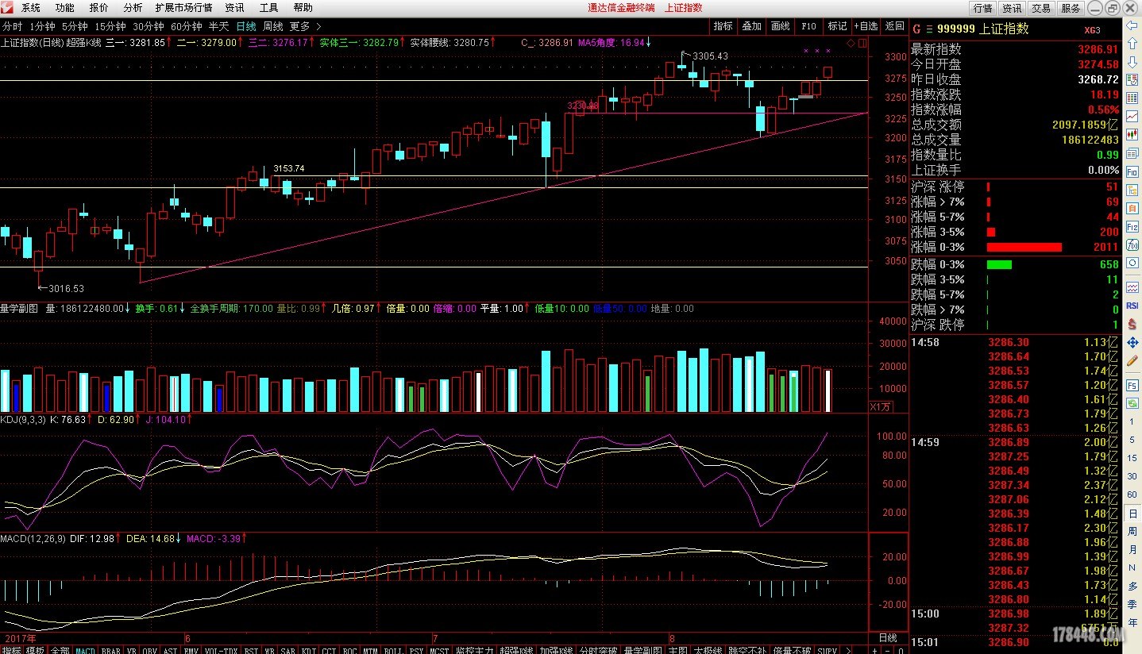Switch chart to 周线 weekly period
Image resolution: width=1142 pixels, height=654 pixels.
point(273,26)
